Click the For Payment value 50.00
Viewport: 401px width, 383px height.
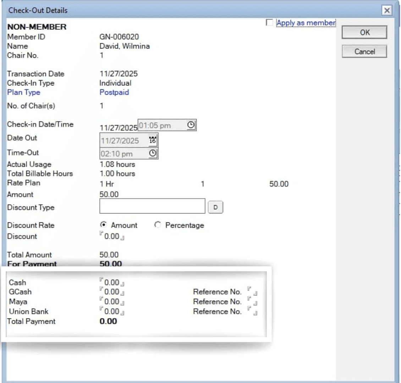pos(111,264)
